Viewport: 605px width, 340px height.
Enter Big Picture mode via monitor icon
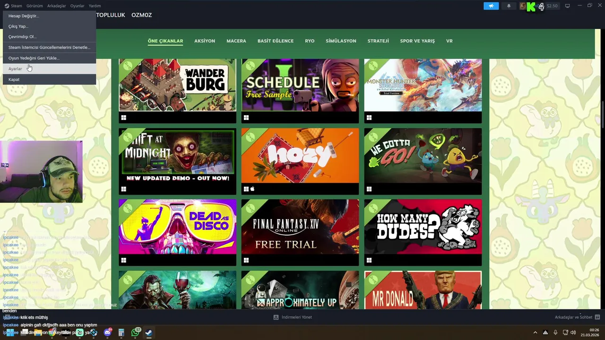click(x=567, y=6)
